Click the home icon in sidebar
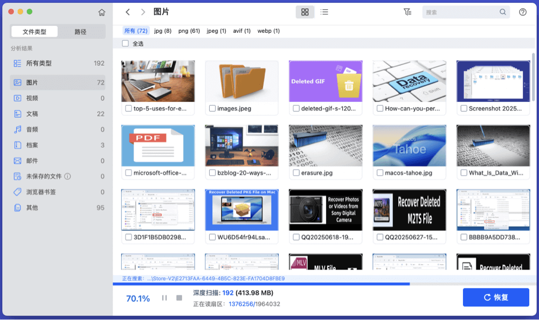 click(102, 12)
